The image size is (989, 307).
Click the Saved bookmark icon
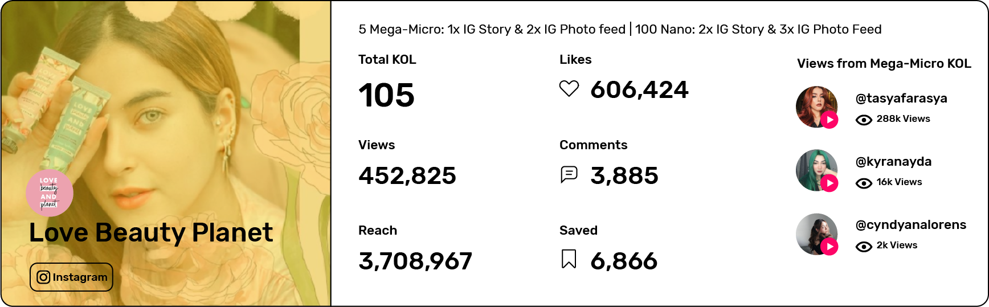tap(569, 259)
